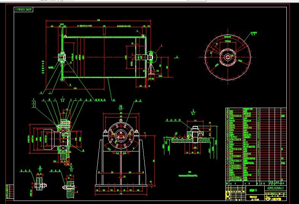
Task: Click the circular end view of the drum
Action: pos(228,57)
